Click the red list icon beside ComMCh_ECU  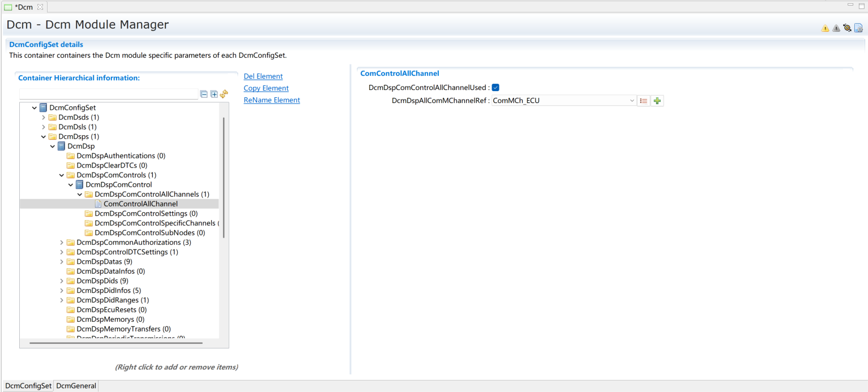point(643,101)
